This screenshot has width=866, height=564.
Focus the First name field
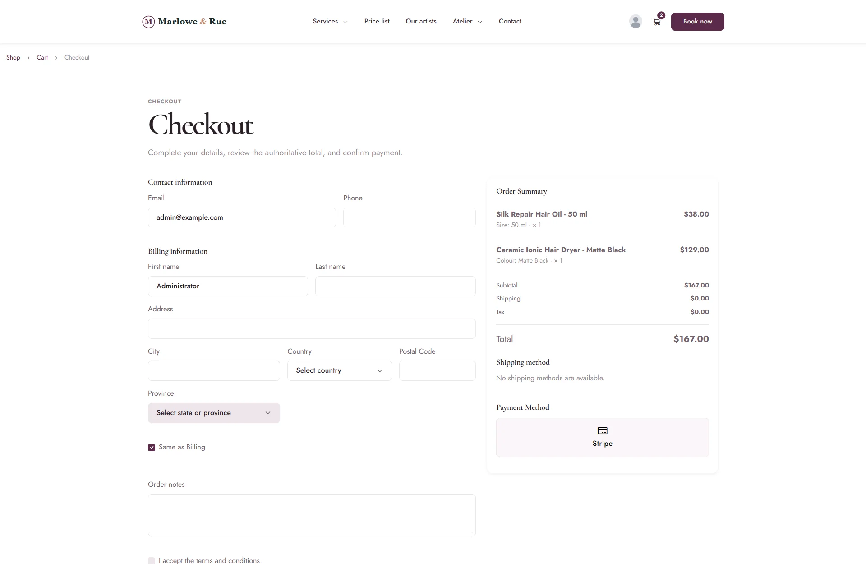click(228, 286)
